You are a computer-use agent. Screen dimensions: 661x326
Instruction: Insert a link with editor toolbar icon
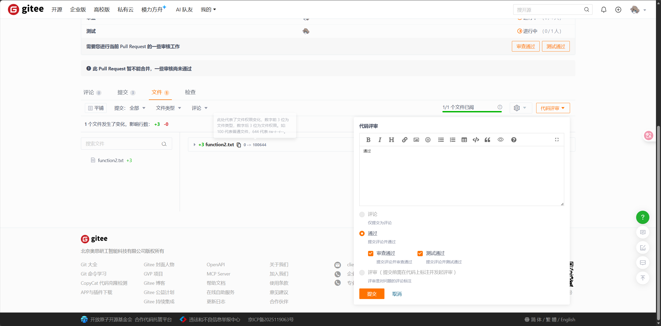point(405,140)
